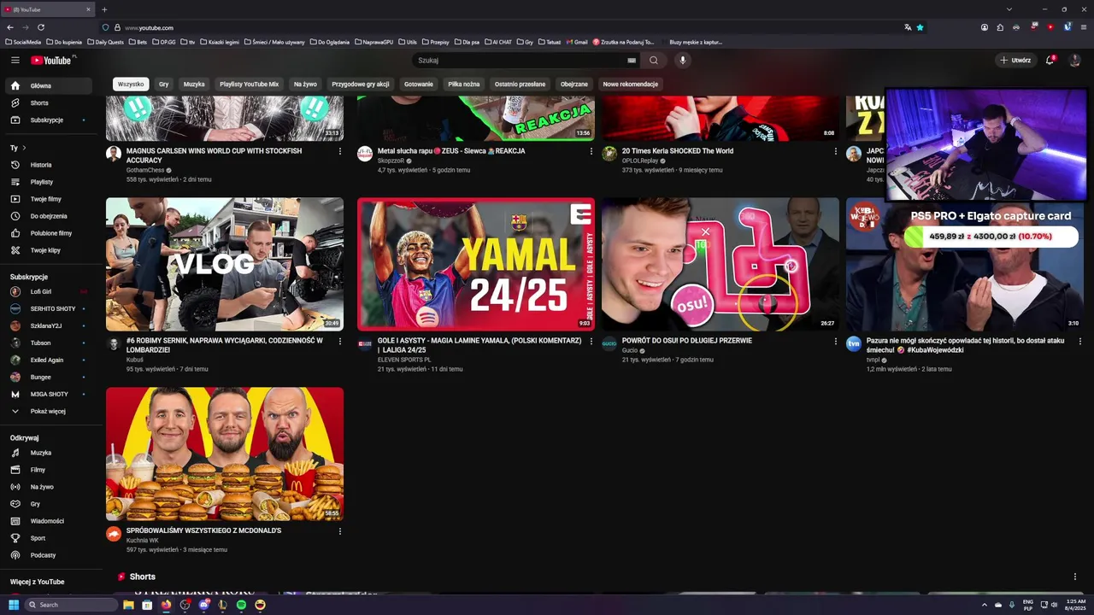Image resolution: width=1094 pixels, height=615 pixels.
Task: Click the YouTube logo
Action: click(x=53, y=60)
